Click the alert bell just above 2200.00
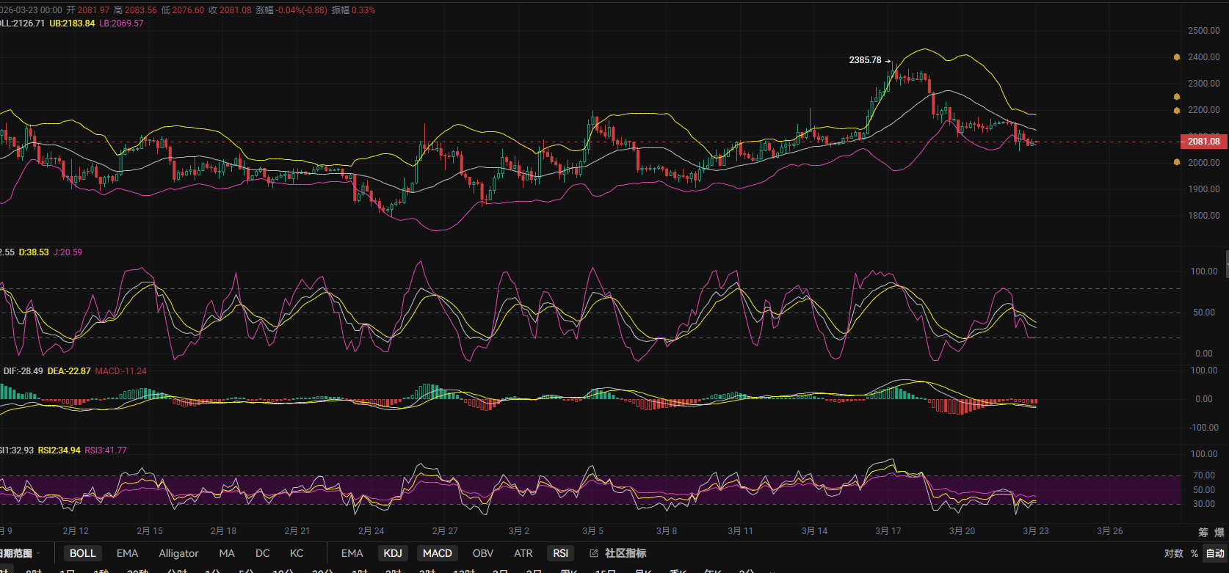1229x573 pixels. click(1177, 97)
